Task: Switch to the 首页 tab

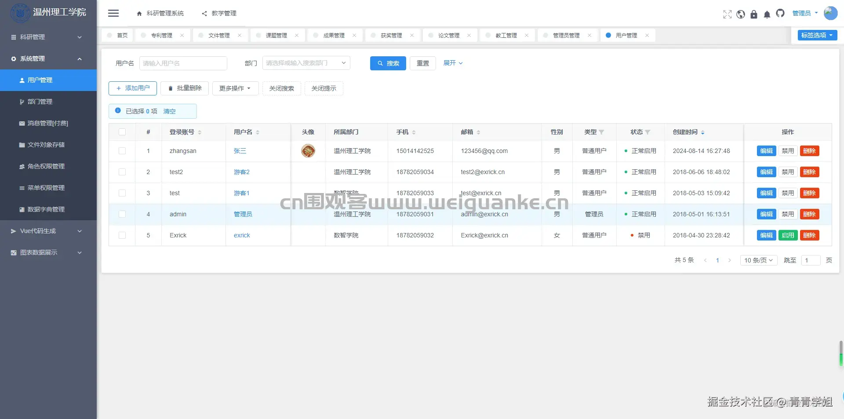Action: click(117, 35)
